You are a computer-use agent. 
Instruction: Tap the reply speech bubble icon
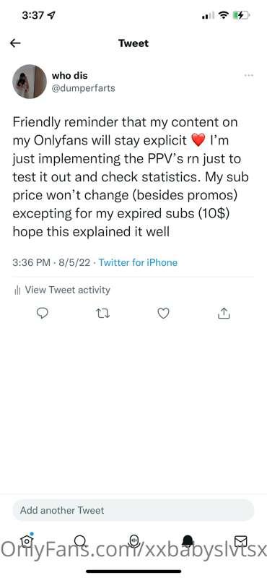pos(43,314)
